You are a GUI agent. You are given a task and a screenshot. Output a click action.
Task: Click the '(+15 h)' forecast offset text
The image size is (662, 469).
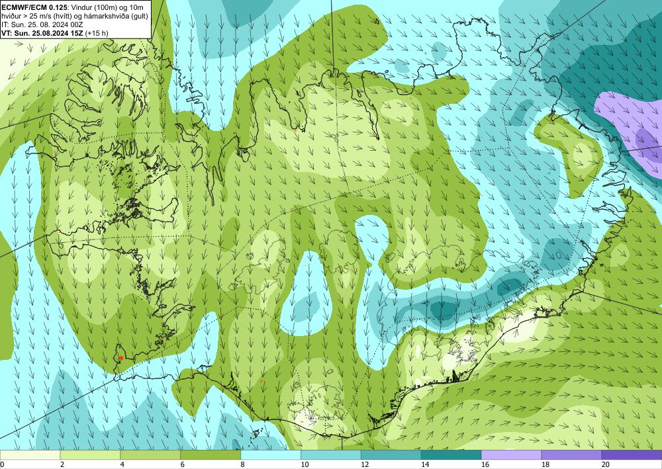point(97,33)
